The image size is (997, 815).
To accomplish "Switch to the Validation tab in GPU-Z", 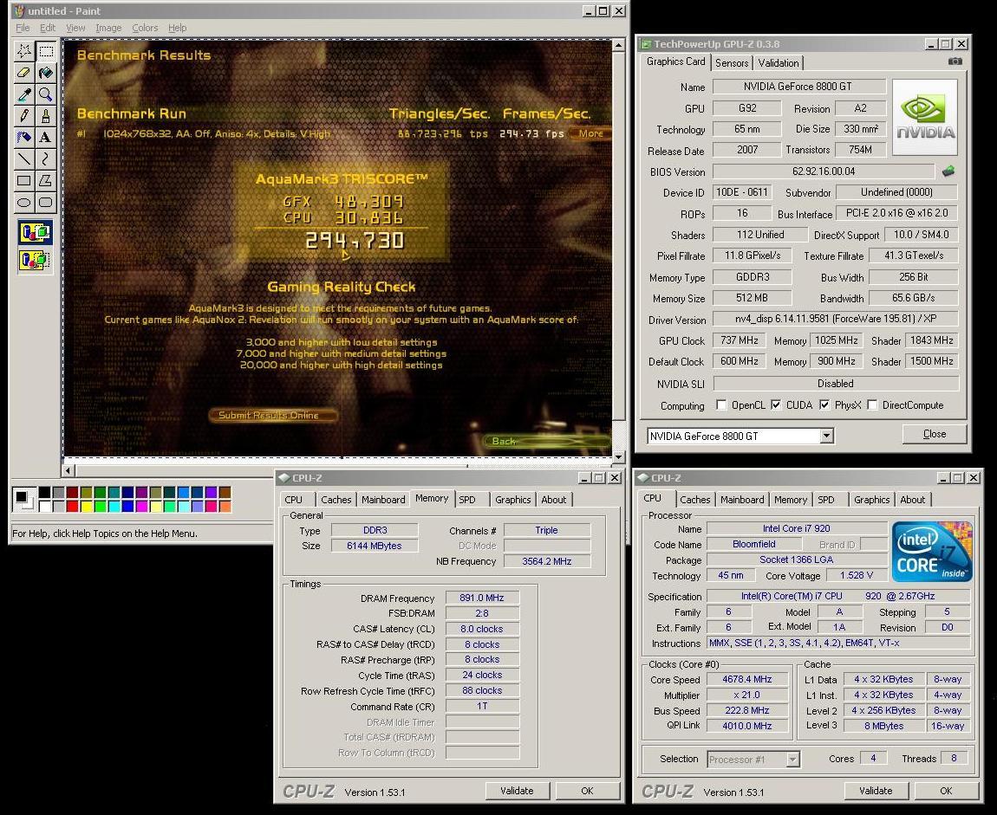I will 779,63.
